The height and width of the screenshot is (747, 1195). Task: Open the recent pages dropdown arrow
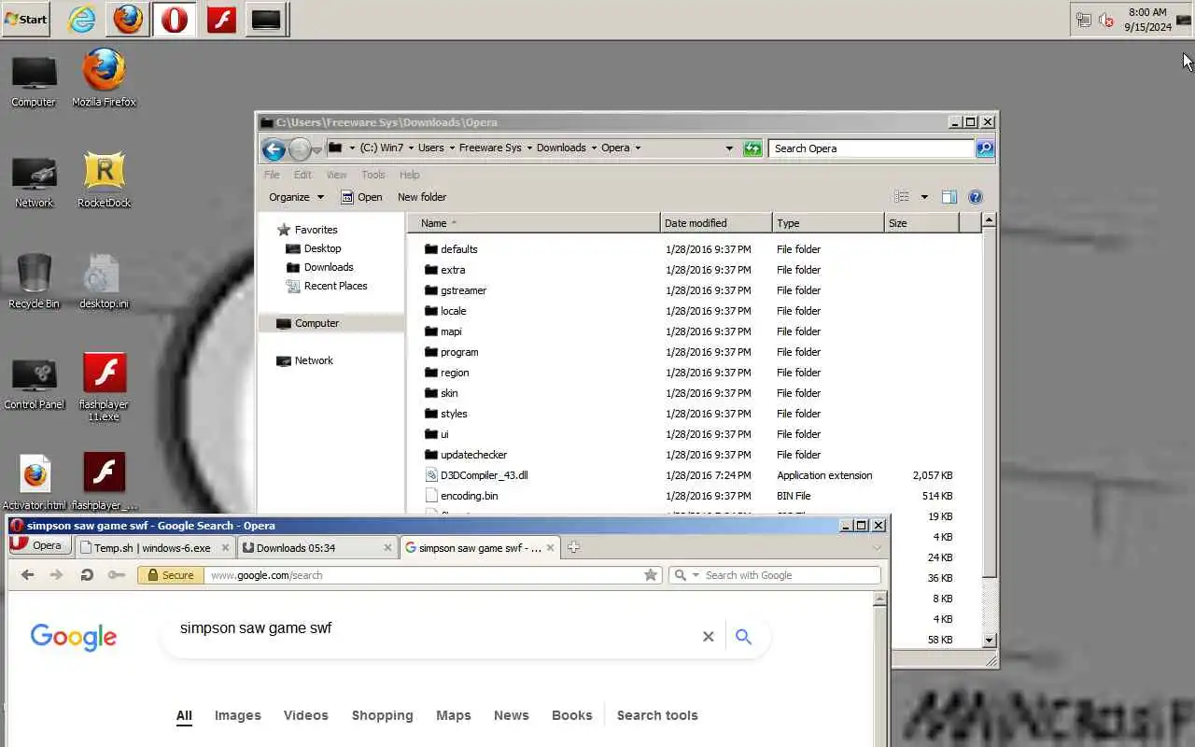(x=317, y=149)
